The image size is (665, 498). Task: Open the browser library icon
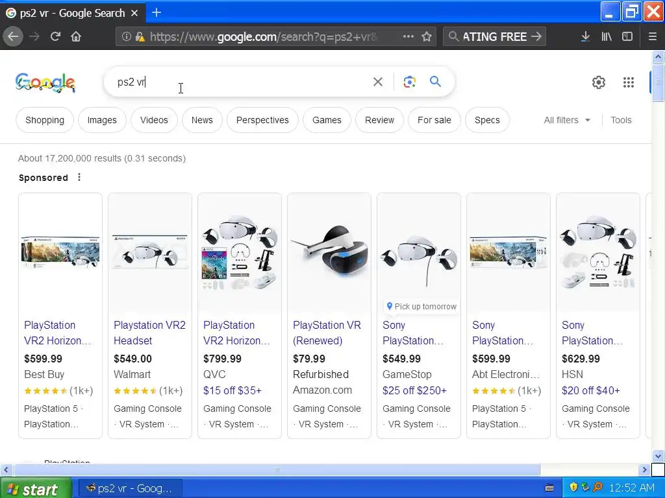pyautogui.click(x=607, y=37)
